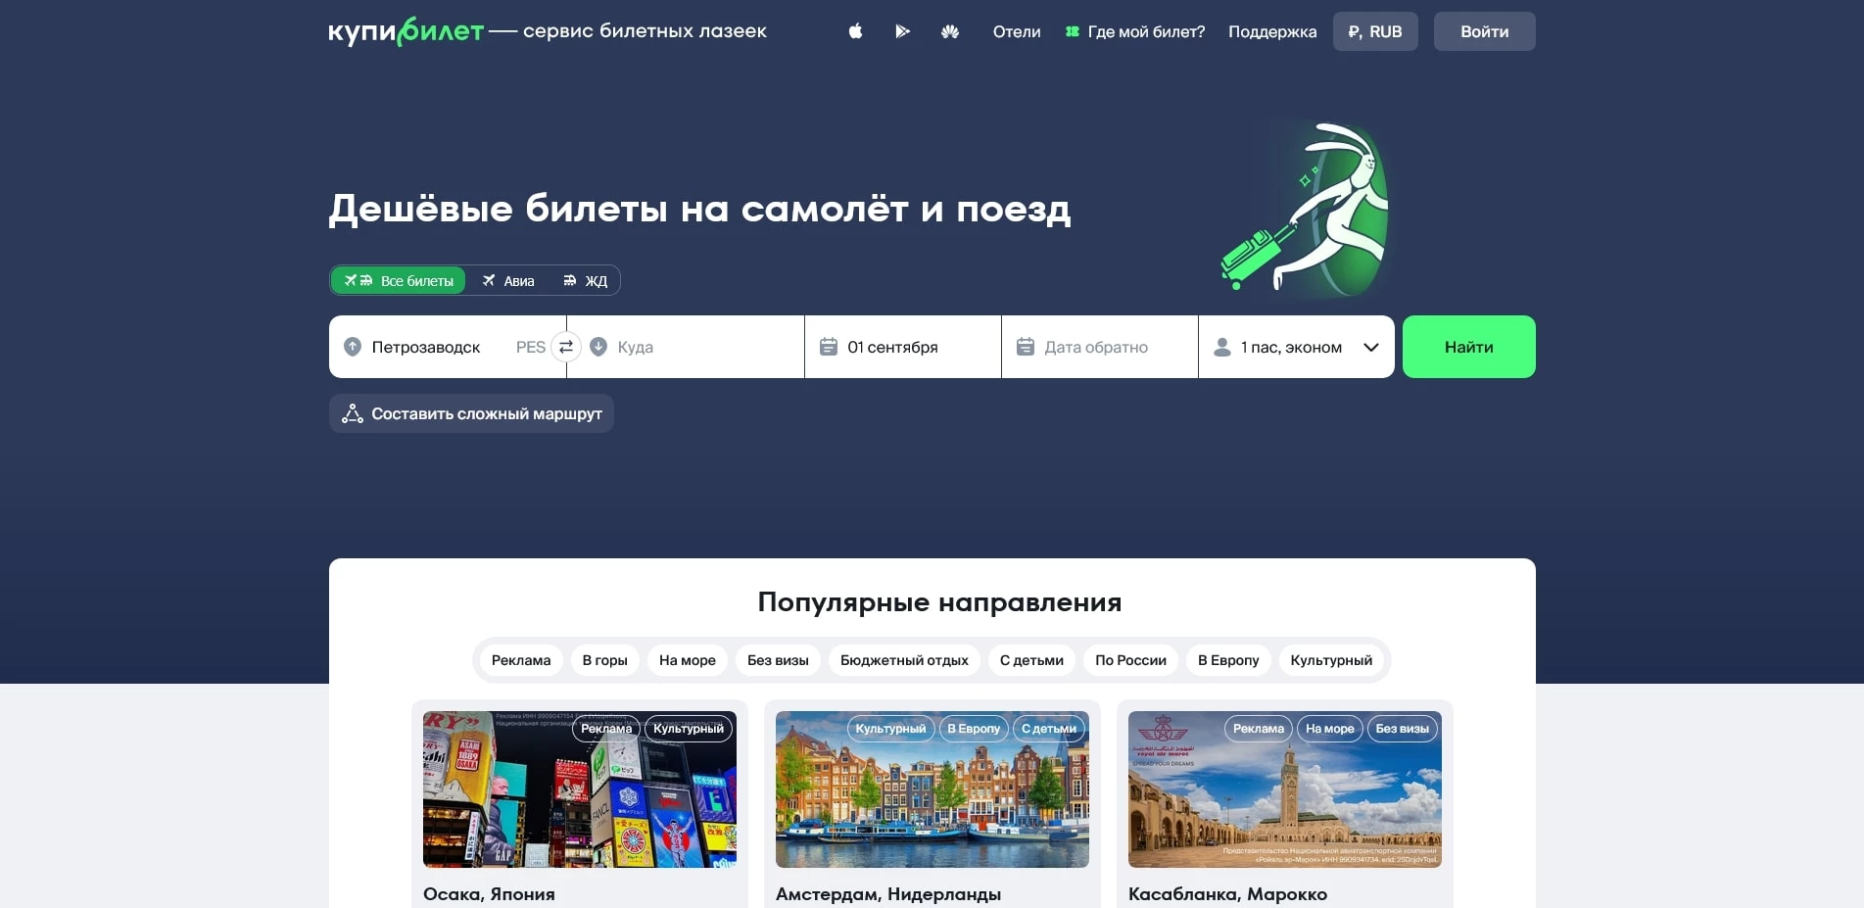Go to 'Поддержка' in the top menu
This screenshot has width=1864, height=908.
pos(1271,31)
